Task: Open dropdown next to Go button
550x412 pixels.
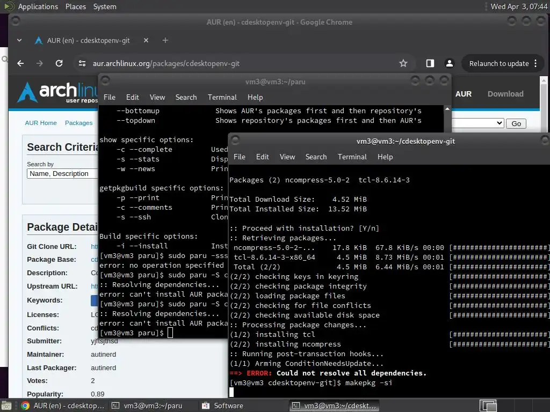Action: 477,123
